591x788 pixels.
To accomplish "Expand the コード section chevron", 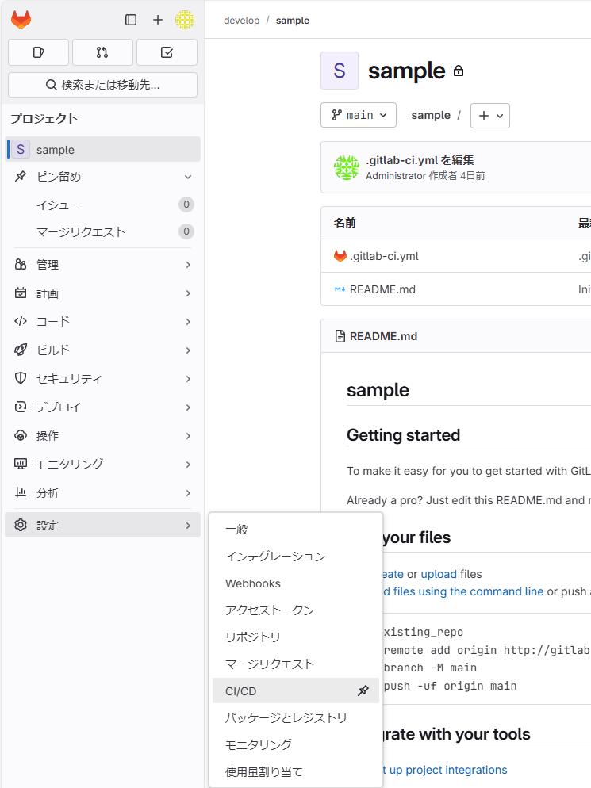I will (x=188, y=322).
